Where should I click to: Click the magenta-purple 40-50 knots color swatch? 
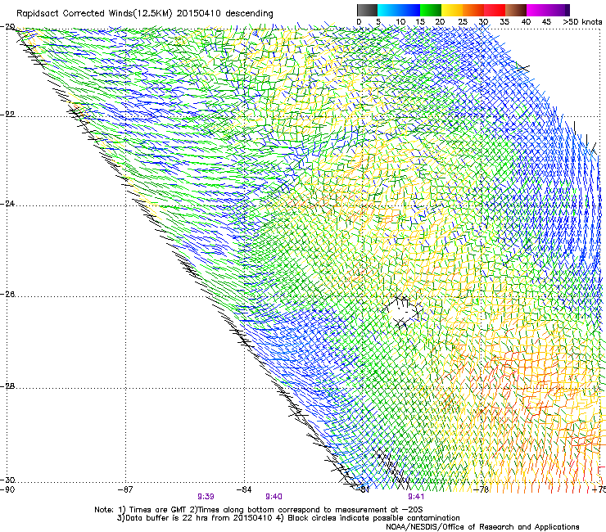click(548, 10)
